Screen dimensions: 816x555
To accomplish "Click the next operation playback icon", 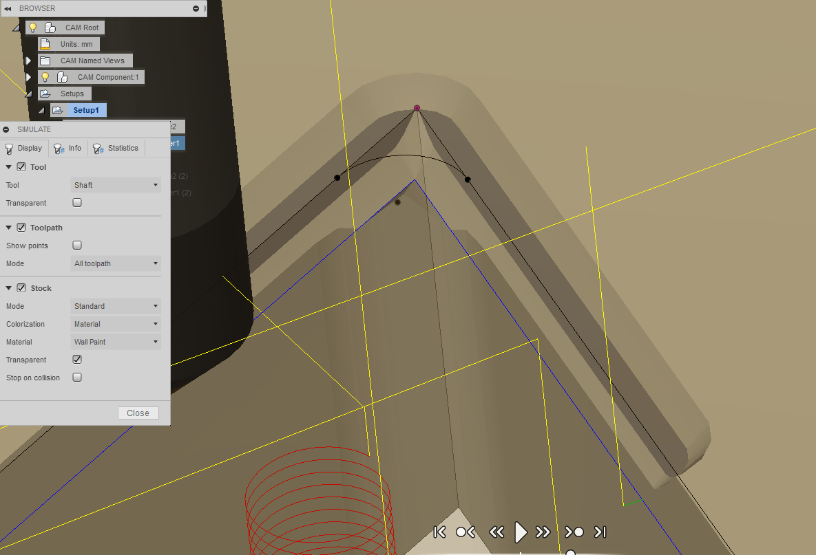I will (x=574, y=532).
